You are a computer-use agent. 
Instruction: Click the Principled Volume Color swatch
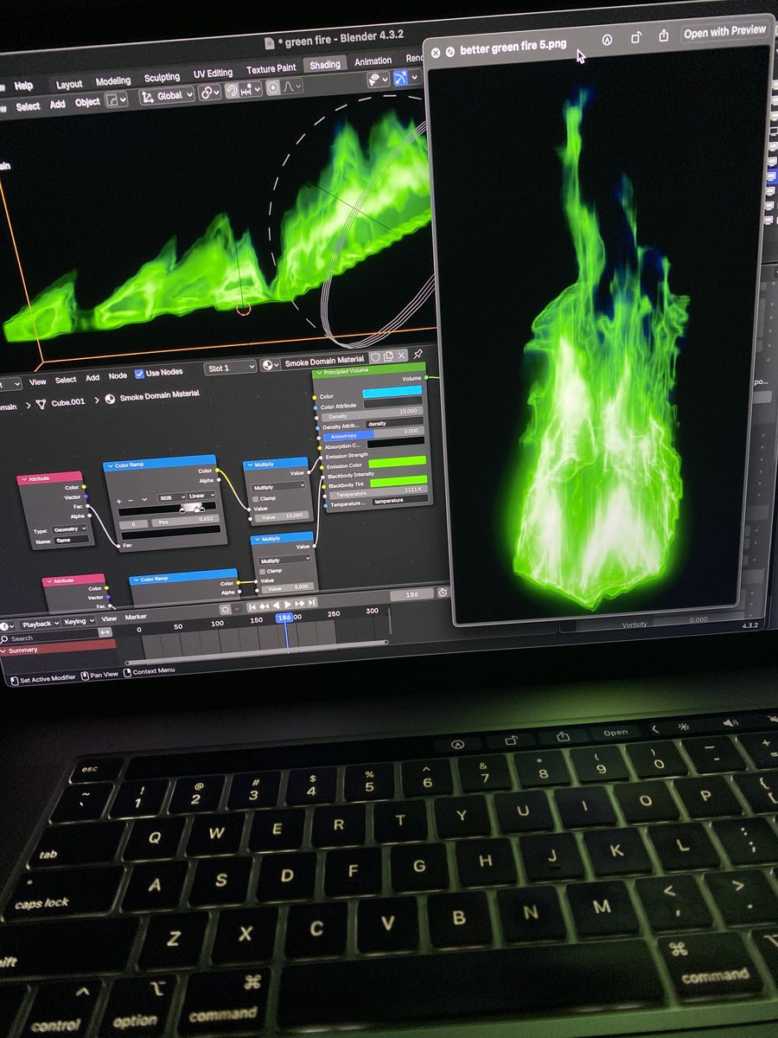(x=392, y=392)
